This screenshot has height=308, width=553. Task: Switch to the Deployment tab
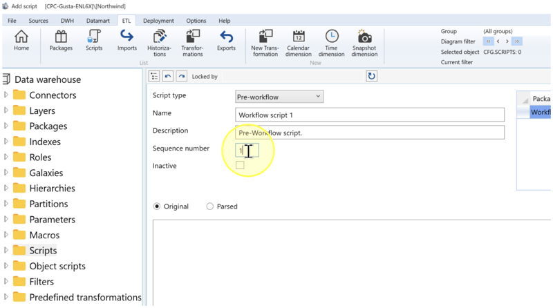click(x=158, y=21)
